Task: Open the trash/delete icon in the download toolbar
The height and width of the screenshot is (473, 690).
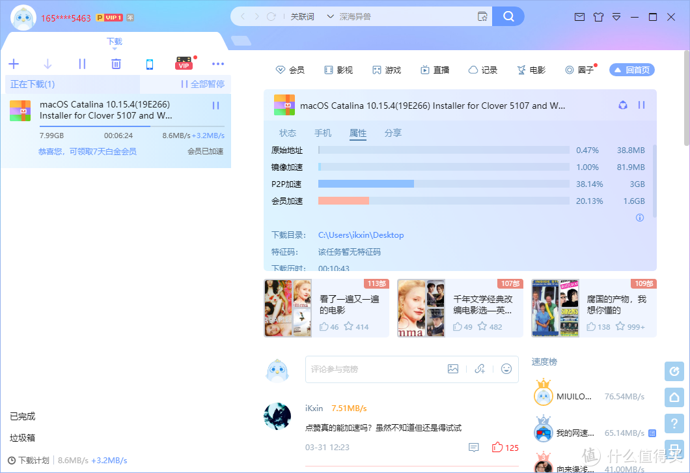Action: point(115,64)
